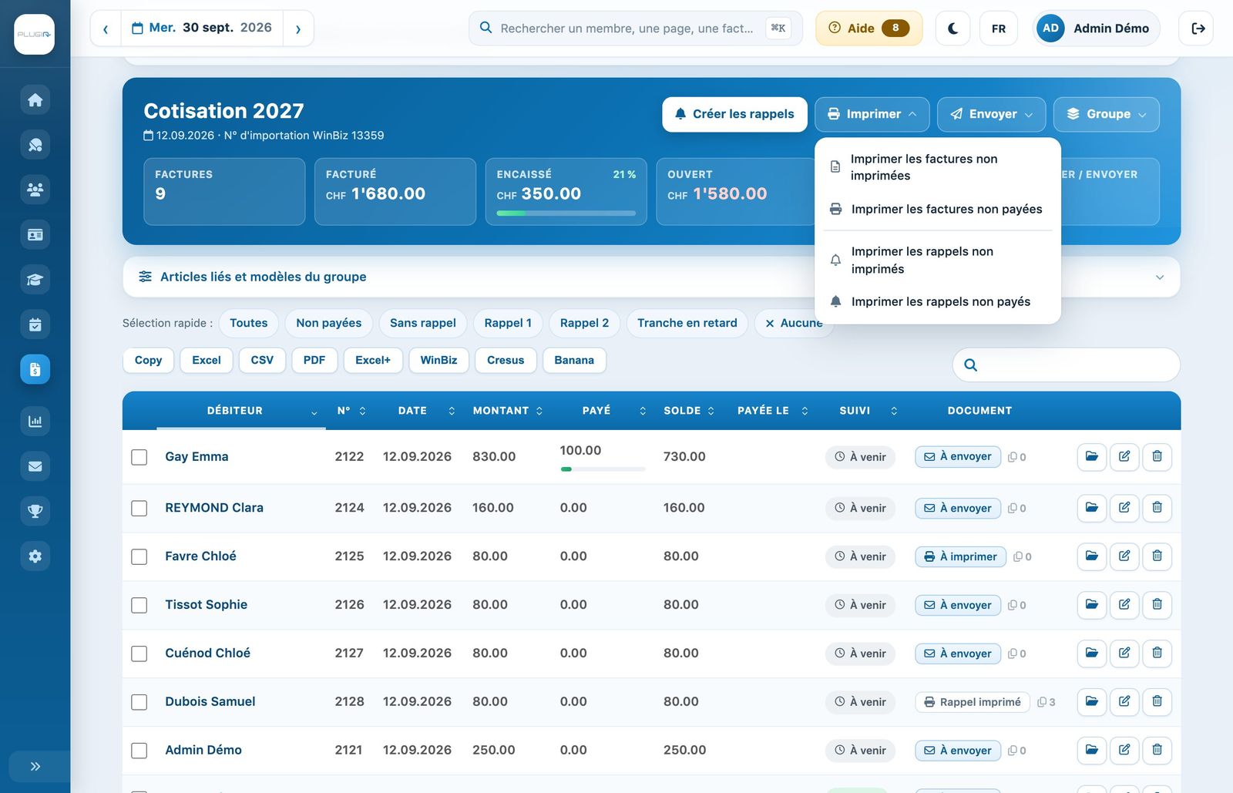Click the Encaissé progress bar
This screenshot has width=1233, height=793.
[x=566, y=213]
